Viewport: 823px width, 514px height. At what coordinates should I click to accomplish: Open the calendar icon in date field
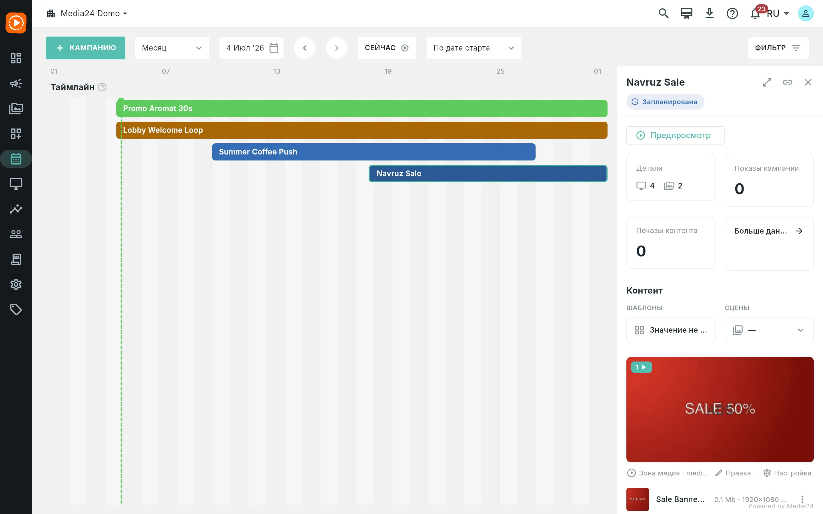click(x=274, y=48)
